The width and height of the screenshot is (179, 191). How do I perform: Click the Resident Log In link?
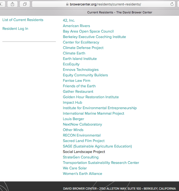click(15, 29)
